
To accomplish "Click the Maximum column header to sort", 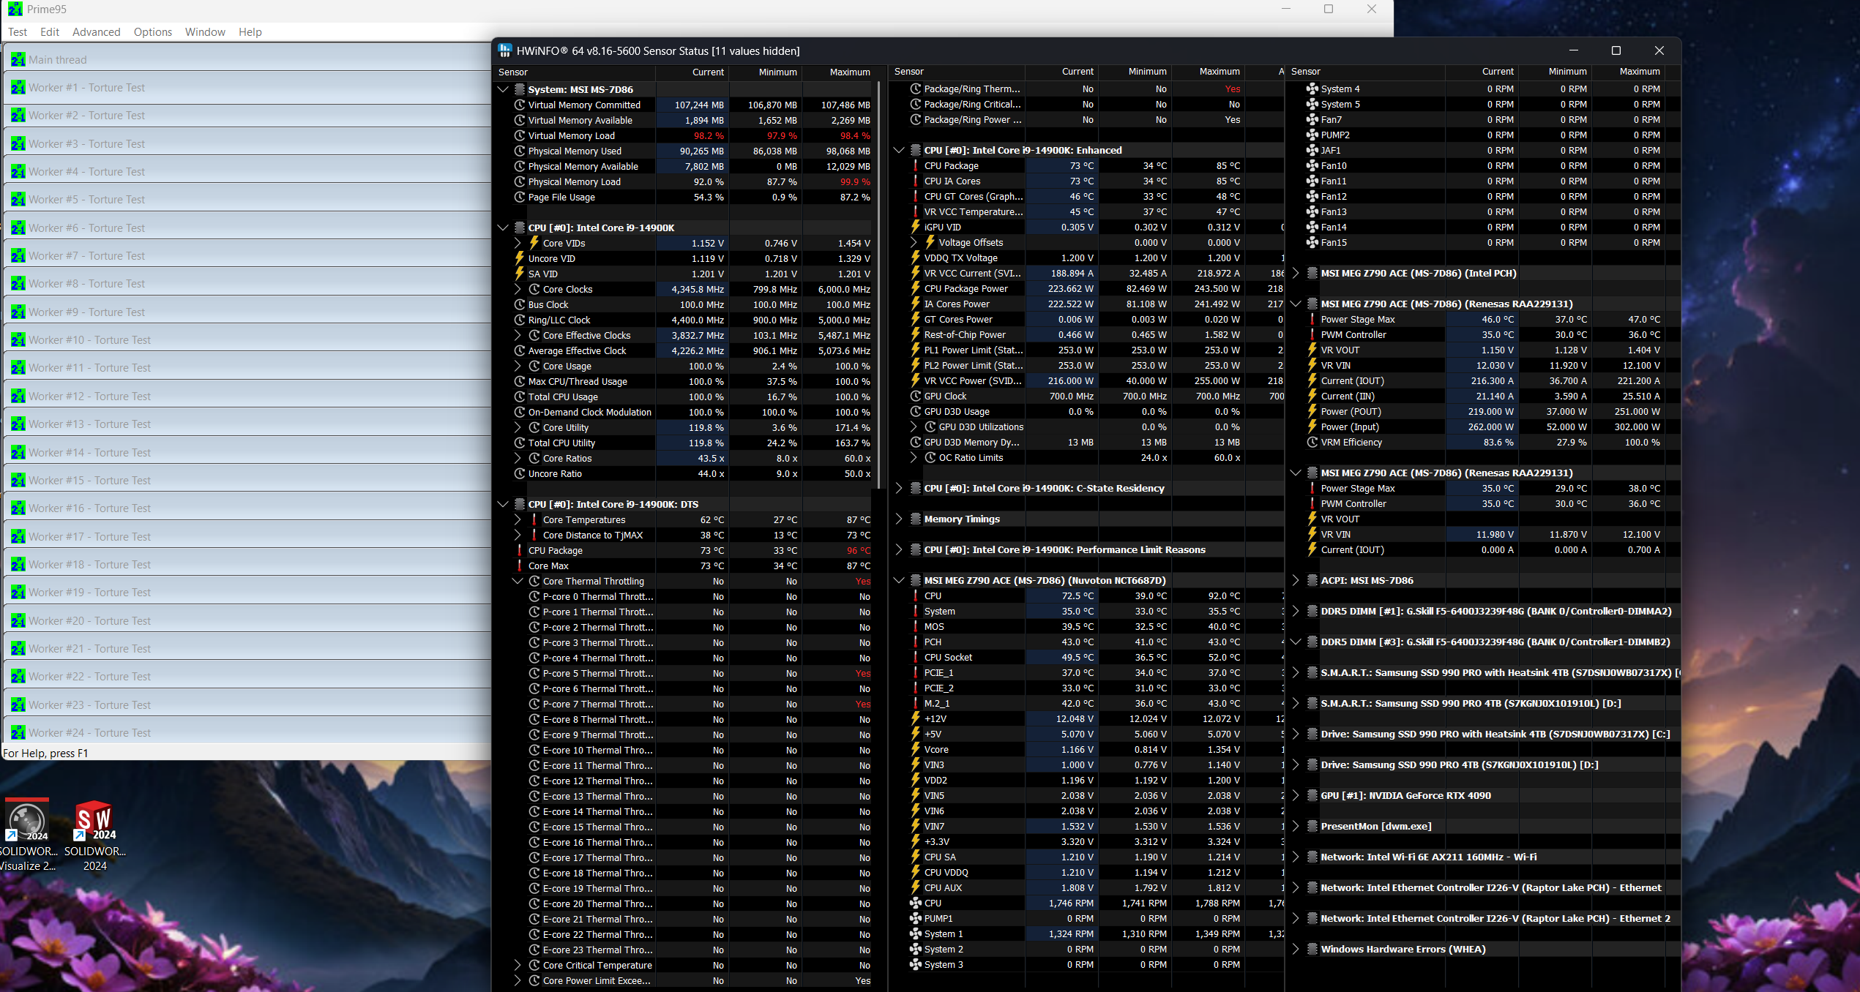I will pyautogui.click(x=850, y=72).
